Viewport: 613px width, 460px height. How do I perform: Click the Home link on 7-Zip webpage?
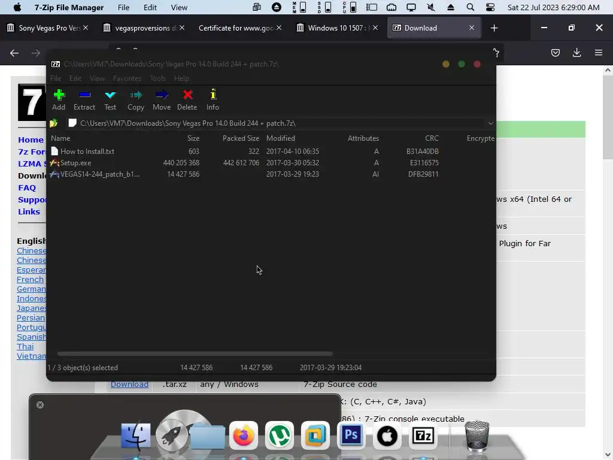tap(31, 140)
